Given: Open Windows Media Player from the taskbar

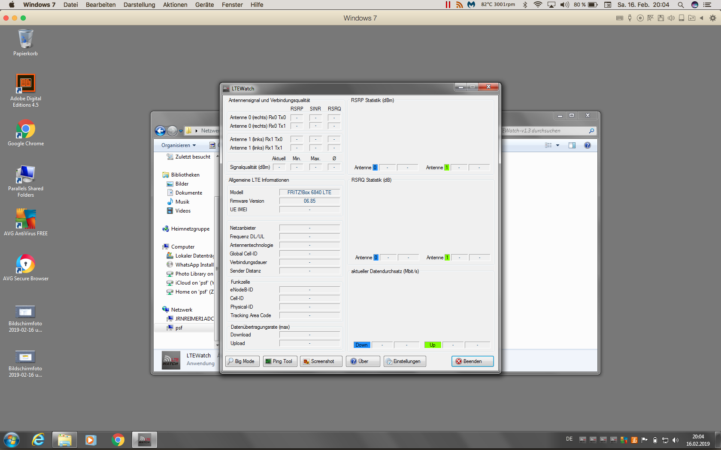Looking at the screenshot, I should 91,440.
